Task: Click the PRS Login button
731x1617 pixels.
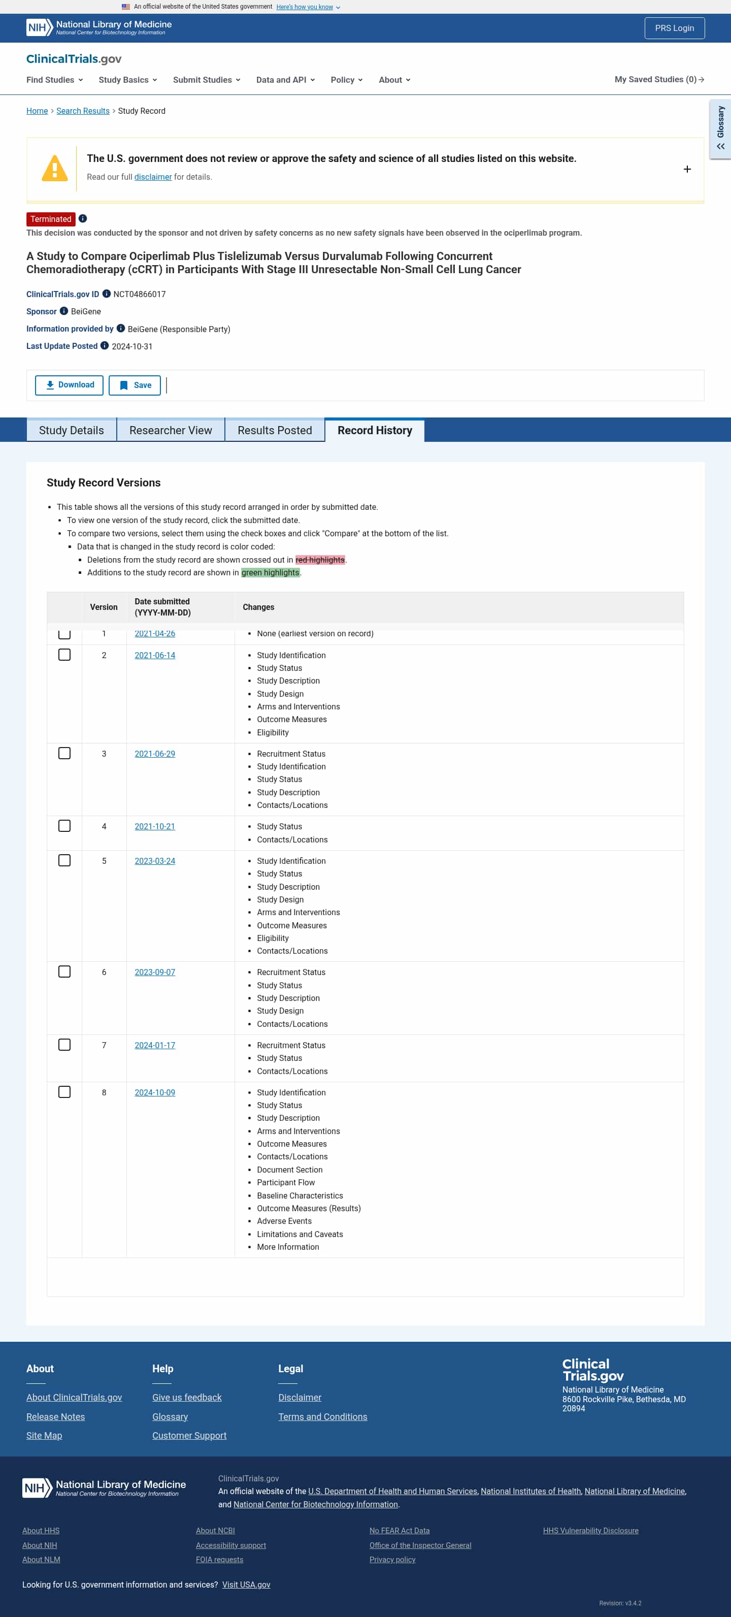Action: 674,27
